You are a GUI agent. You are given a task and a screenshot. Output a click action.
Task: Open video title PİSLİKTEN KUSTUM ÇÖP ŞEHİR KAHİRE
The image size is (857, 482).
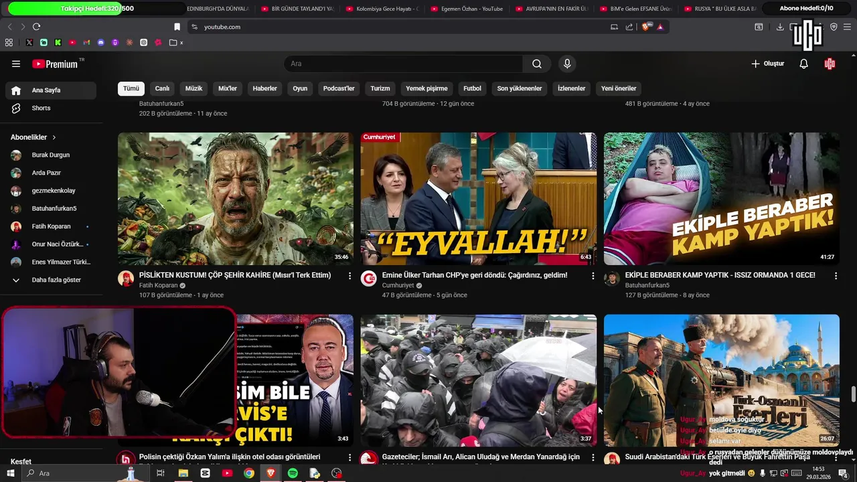click(235, 275)
